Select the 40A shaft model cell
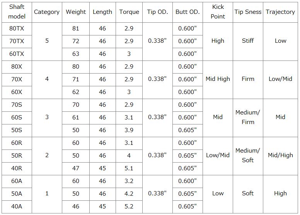Image resolution: width=300 pixels, height=215 pixels. (17, 207)
